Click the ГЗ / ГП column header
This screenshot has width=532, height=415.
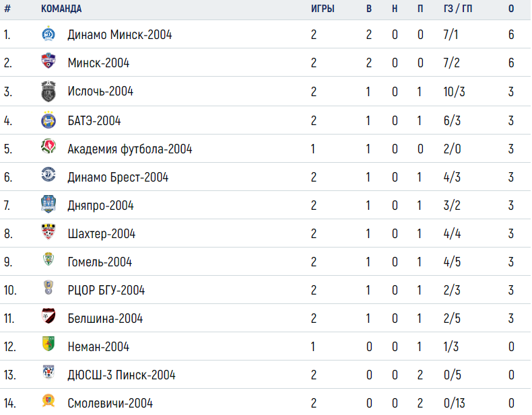click(458, 9)
